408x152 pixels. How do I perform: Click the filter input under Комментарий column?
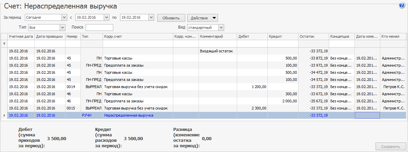tap(218, 44)
